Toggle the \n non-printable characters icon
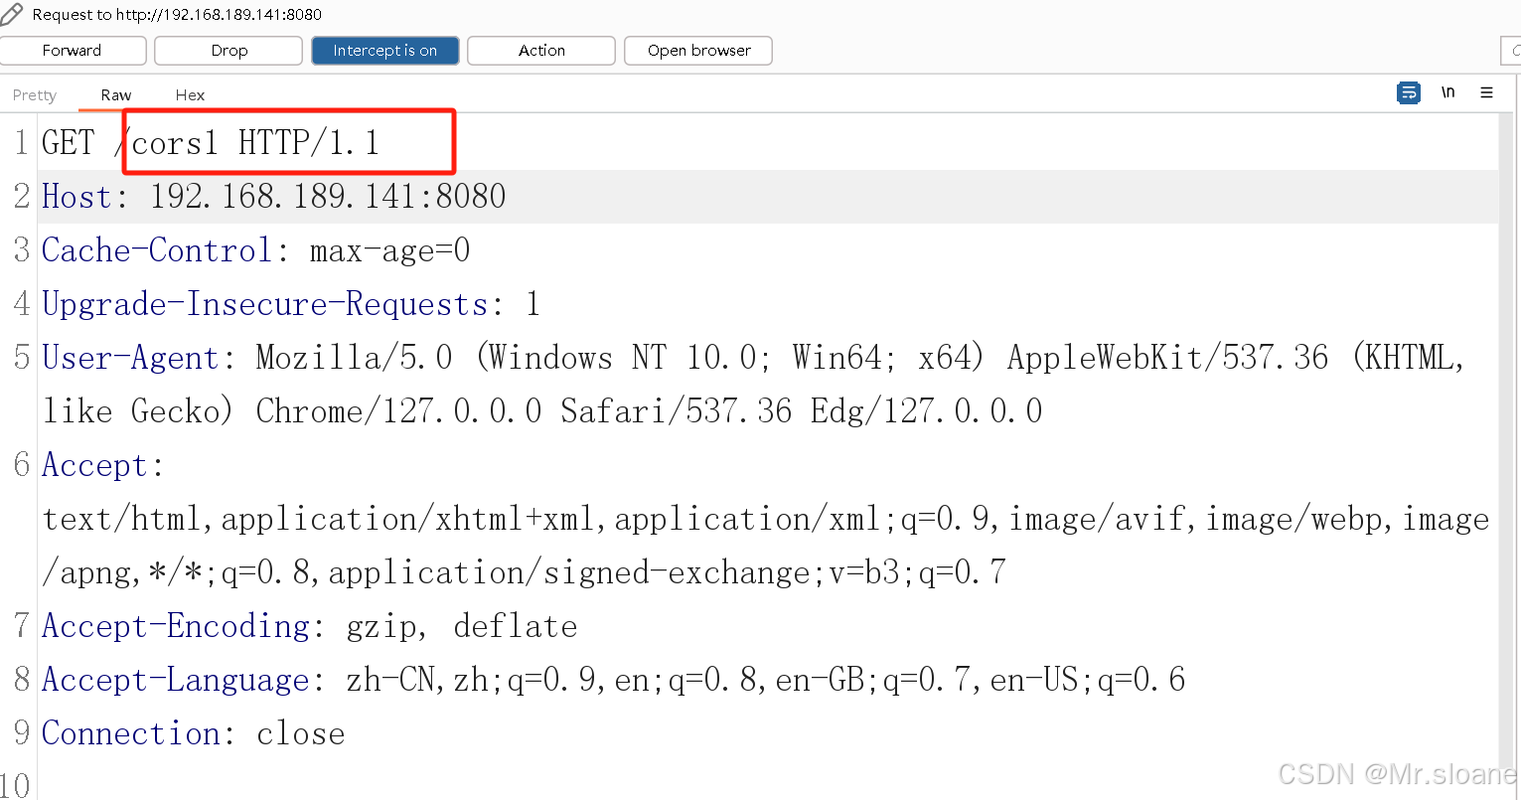 pyautogui.click(x=1447, y=92)
